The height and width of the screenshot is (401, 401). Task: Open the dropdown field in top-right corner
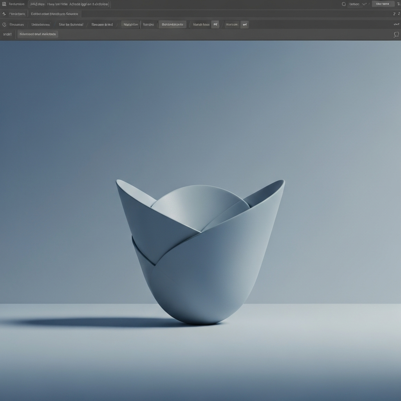(354, 4)
